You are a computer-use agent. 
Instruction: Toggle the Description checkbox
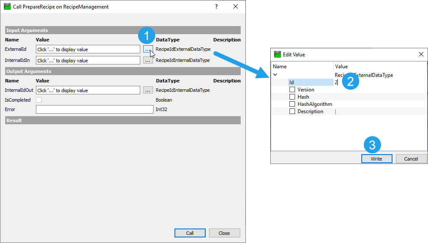pyautogui.click(x=292, y=111)
